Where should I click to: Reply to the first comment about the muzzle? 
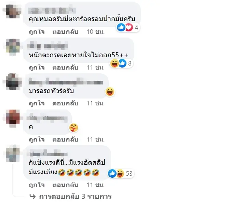pyautogui.click(x=65, y=32)
